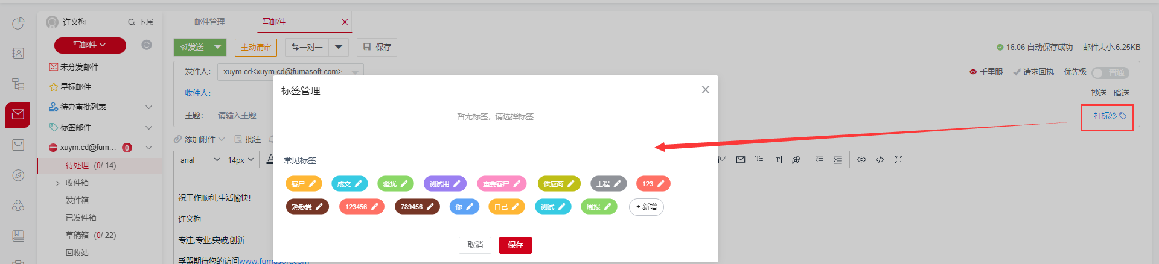
Task: Open the mail module in left sidebar
Action: pos(18,115)
